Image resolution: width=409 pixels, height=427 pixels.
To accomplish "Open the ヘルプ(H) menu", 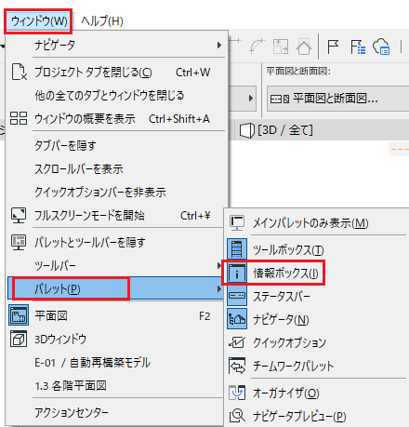I will 102,21.
